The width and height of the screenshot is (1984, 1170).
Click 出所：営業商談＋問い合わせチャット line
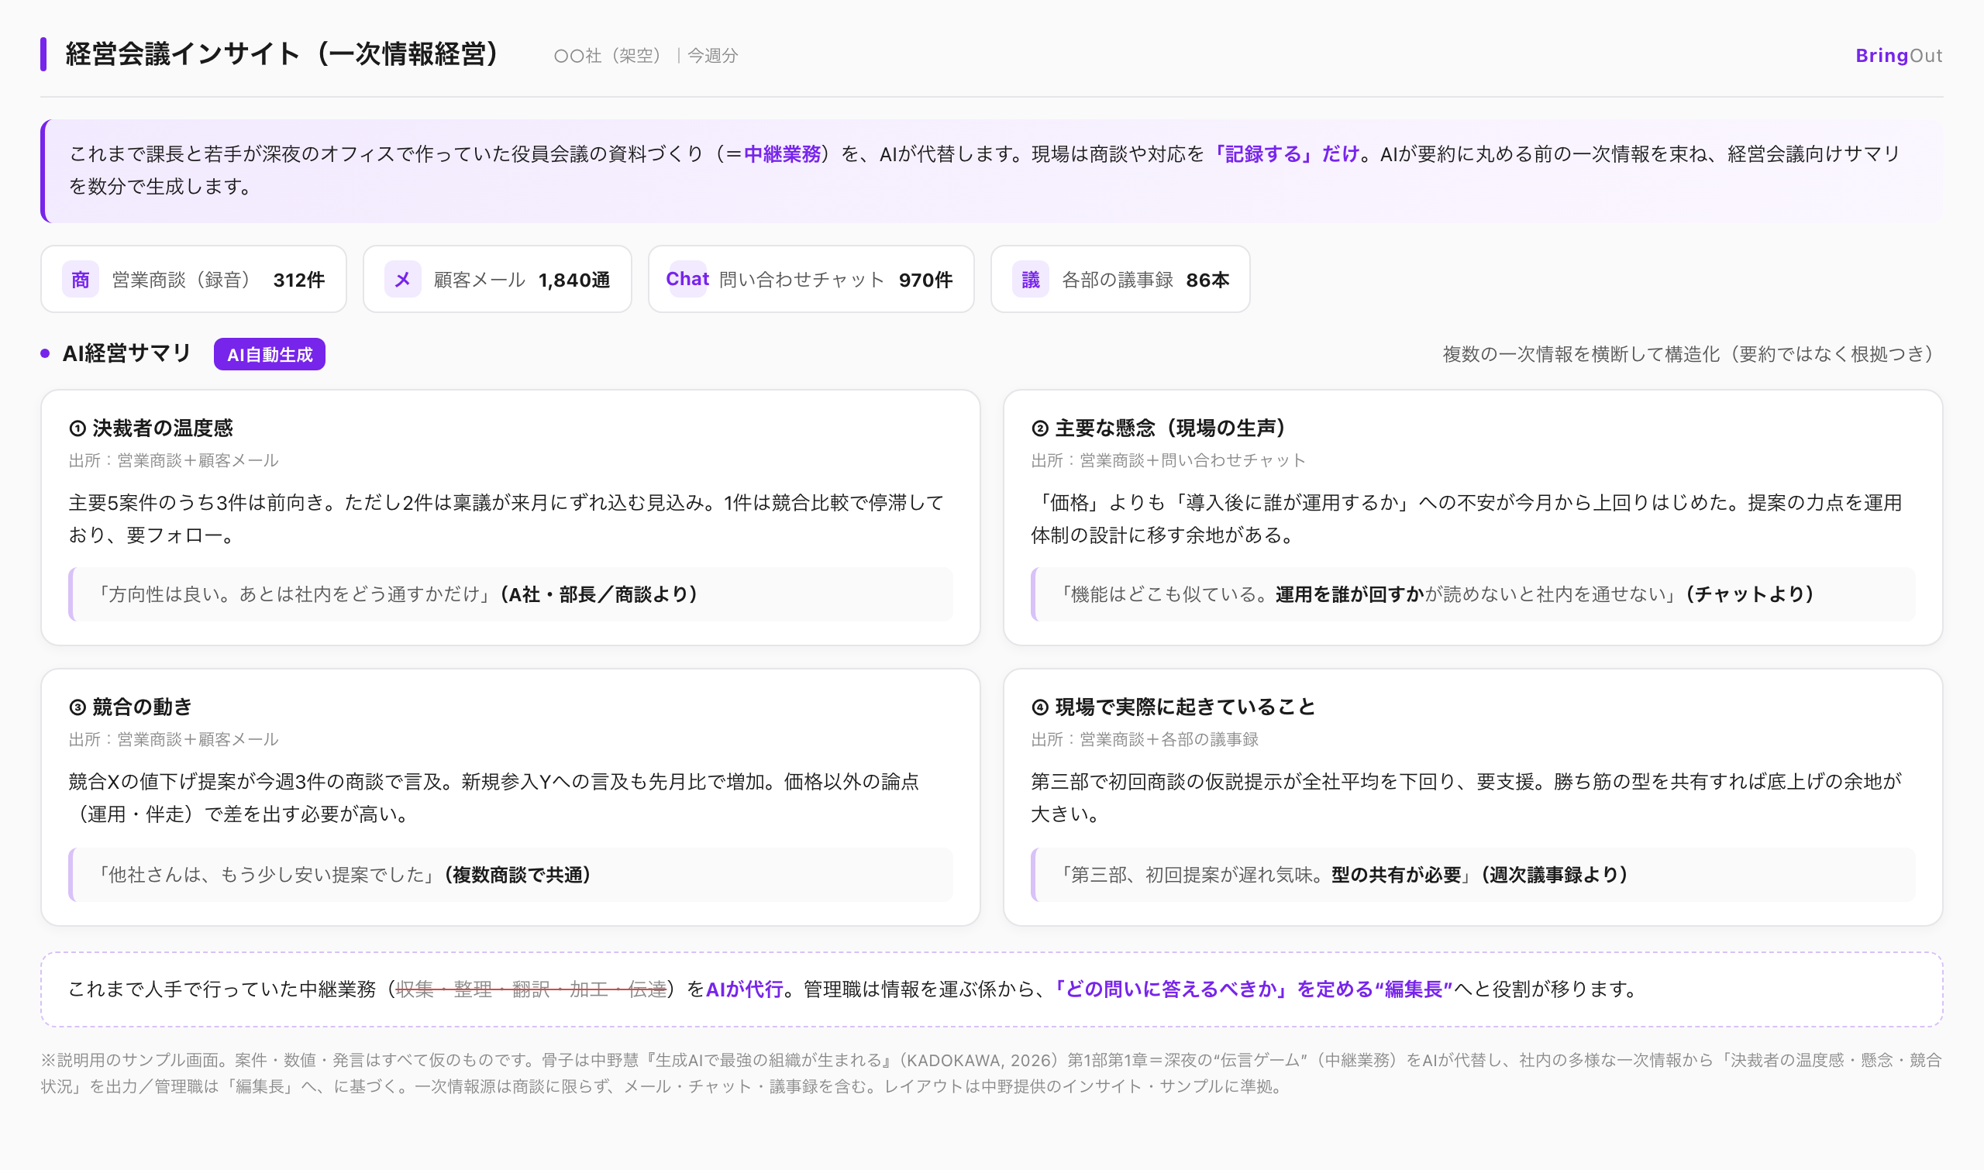tap(1169, 460)
